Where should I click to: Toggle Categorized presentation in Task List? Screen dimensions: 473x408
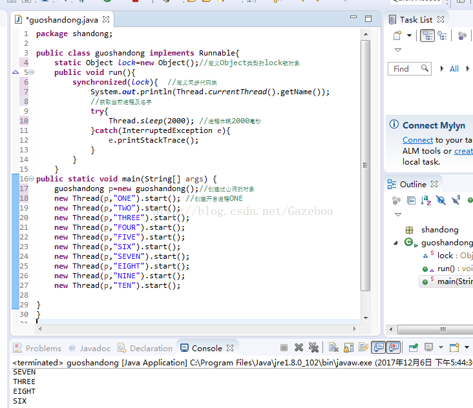tap(427, 36)
